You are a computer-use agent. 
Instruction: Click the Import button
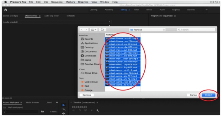coord(209,95)
